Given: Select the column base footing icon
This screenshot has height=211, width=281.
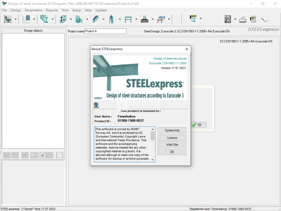Looking at the screenshot, I should pos(145,19).
